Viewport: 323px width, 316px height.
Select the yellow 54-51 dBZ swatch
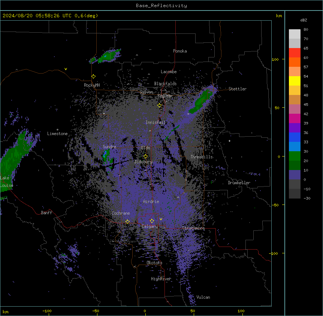point(295,81)
